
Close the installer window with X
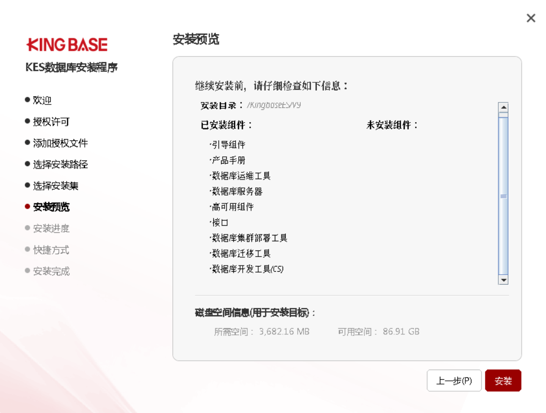pyautogui.click(x=530, y=19)
